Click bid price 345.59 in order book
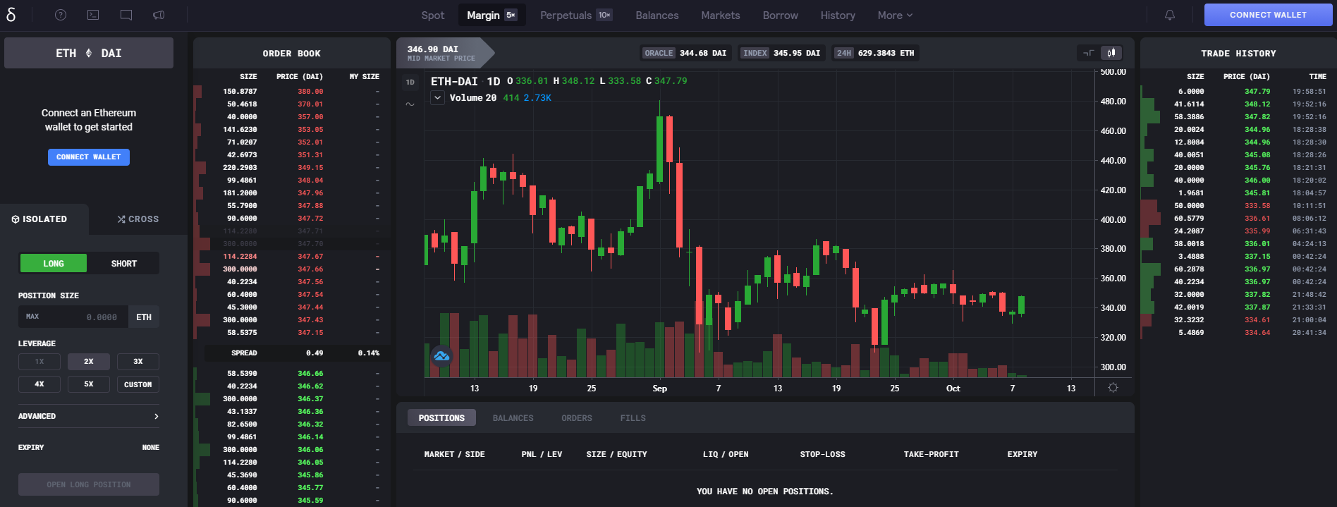The height and width of the screenshot is (507, 1337). [310, 501]
